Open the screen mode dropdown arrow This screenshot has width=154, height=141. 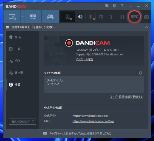tap(22, 17)
